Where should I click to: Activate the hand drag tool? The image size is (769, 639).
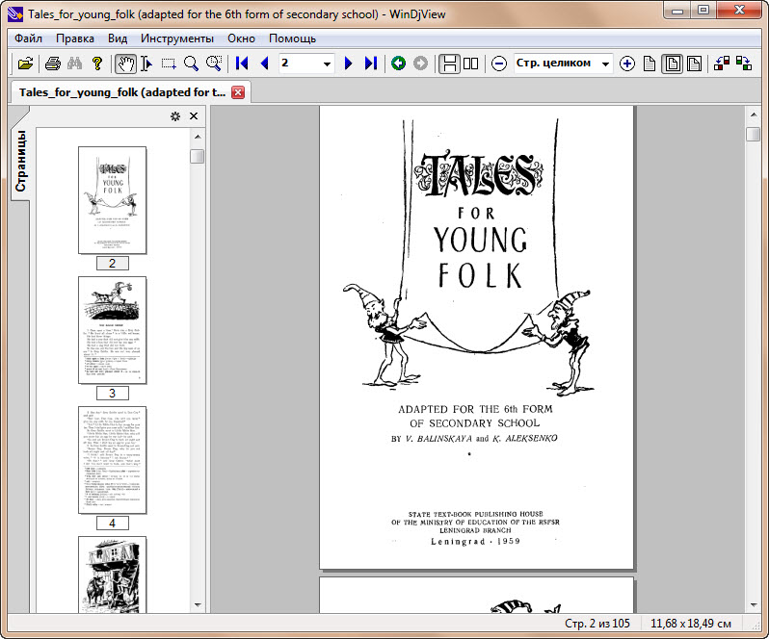coord(125,64)
